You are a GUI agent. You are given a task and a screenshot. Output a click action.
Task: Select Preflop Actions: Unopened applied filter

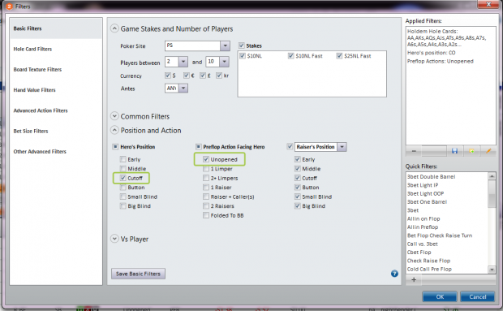440,61
